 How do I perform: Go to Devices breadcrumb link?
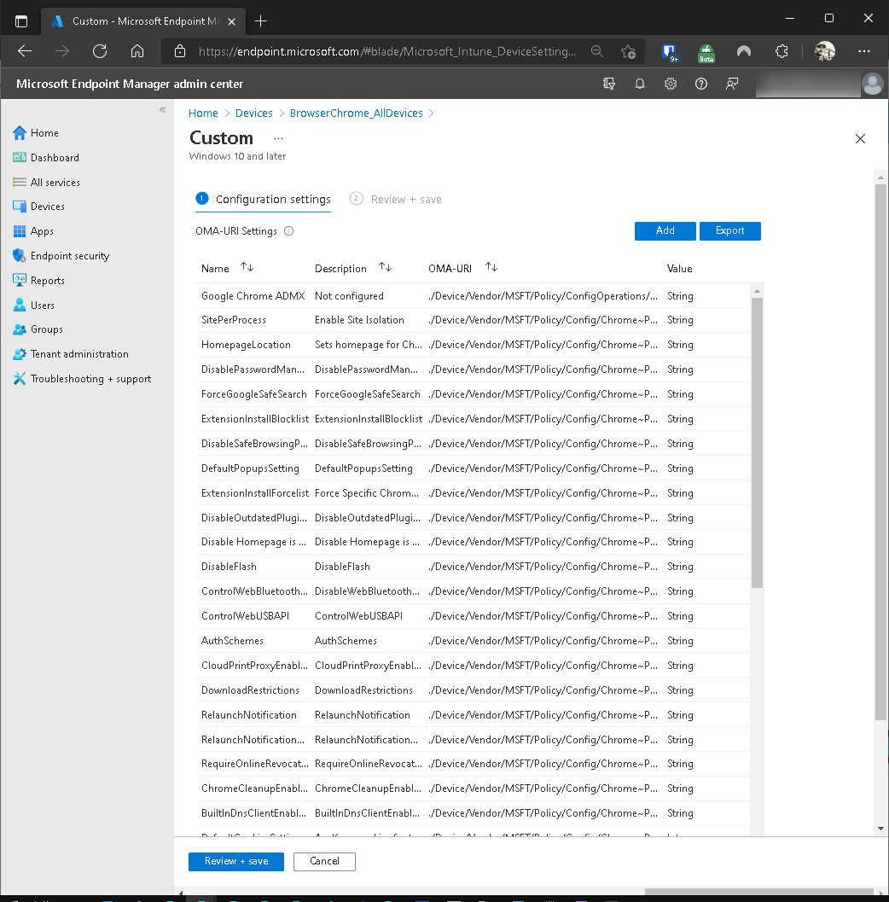pyautogui.click(x=254, y=113)
